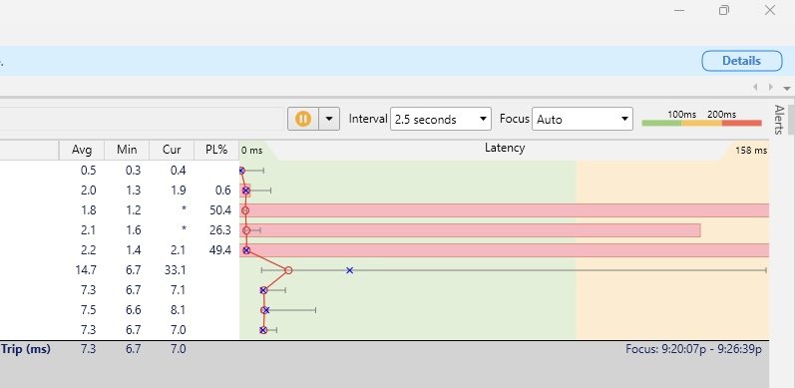Click the 26.3 packet loss red bar
The image size is (795, 388).
470,230
